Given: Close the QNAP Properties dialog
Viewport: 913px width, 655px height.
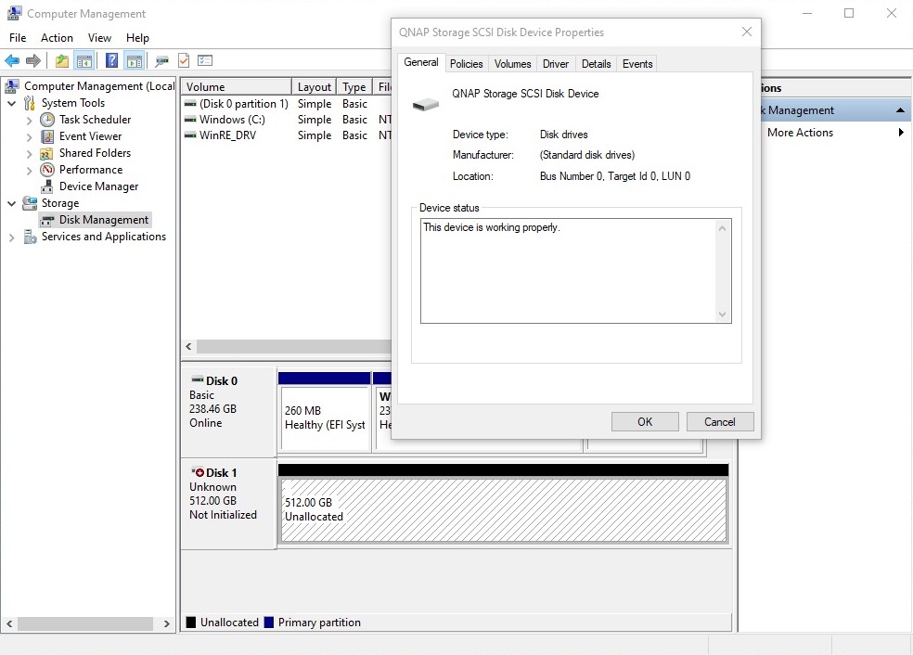Looking at the screenshot, I should click(x=747, y=32).
